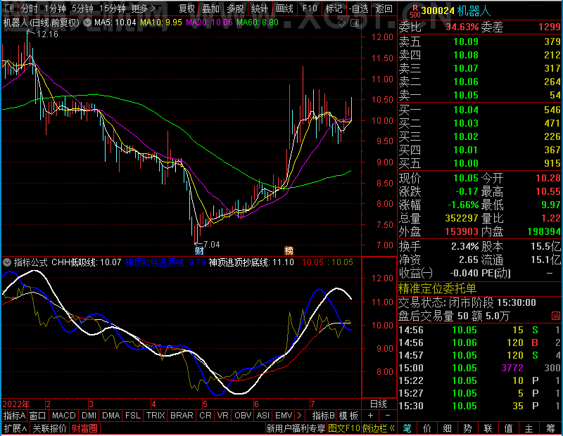The height and width of the screenshot is (436, 563).
Task: Remove stock via -自选 button
Action: click(x=358, y=8)
